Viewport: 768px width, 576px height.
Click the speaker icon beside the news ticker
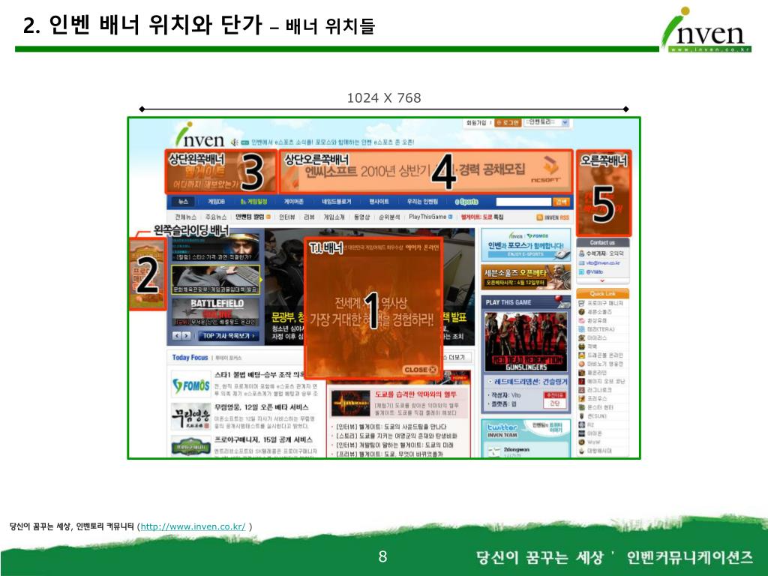pyautogui.click(x=234, y=142)
